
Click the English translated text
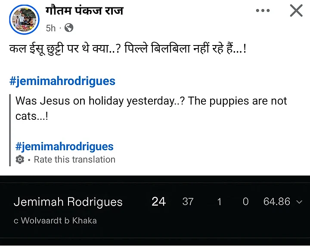click(x=151, y=108)
